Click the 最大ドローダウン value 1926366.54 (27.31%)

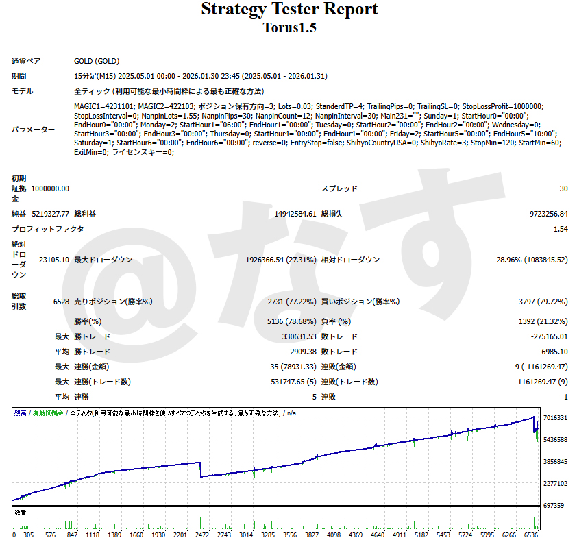[x=280, y=260]
